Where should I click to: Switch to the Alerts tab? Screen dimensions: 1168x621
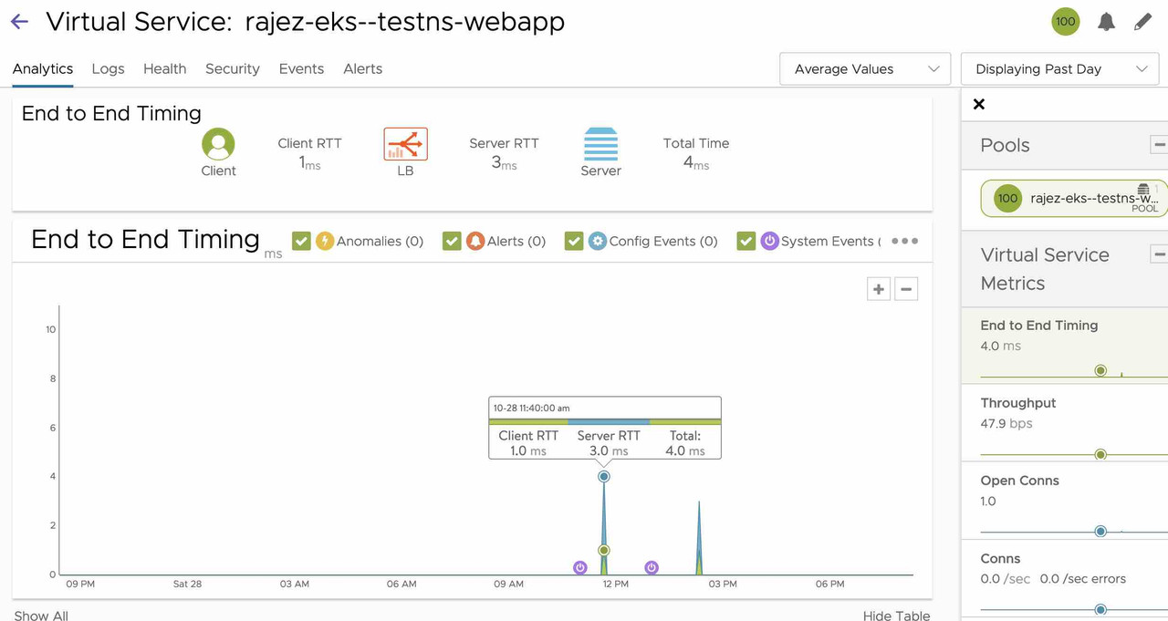[362, 68]
